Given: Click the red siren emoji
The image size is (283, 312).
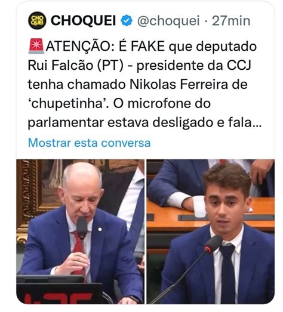Looking at the screenshot, I should (36, 46).
